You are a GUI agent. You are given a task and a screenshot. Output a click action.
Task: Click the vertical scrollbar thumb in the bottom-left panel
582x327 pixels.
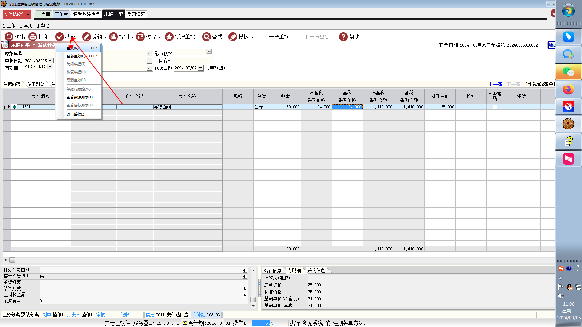(x=253, y=300)
